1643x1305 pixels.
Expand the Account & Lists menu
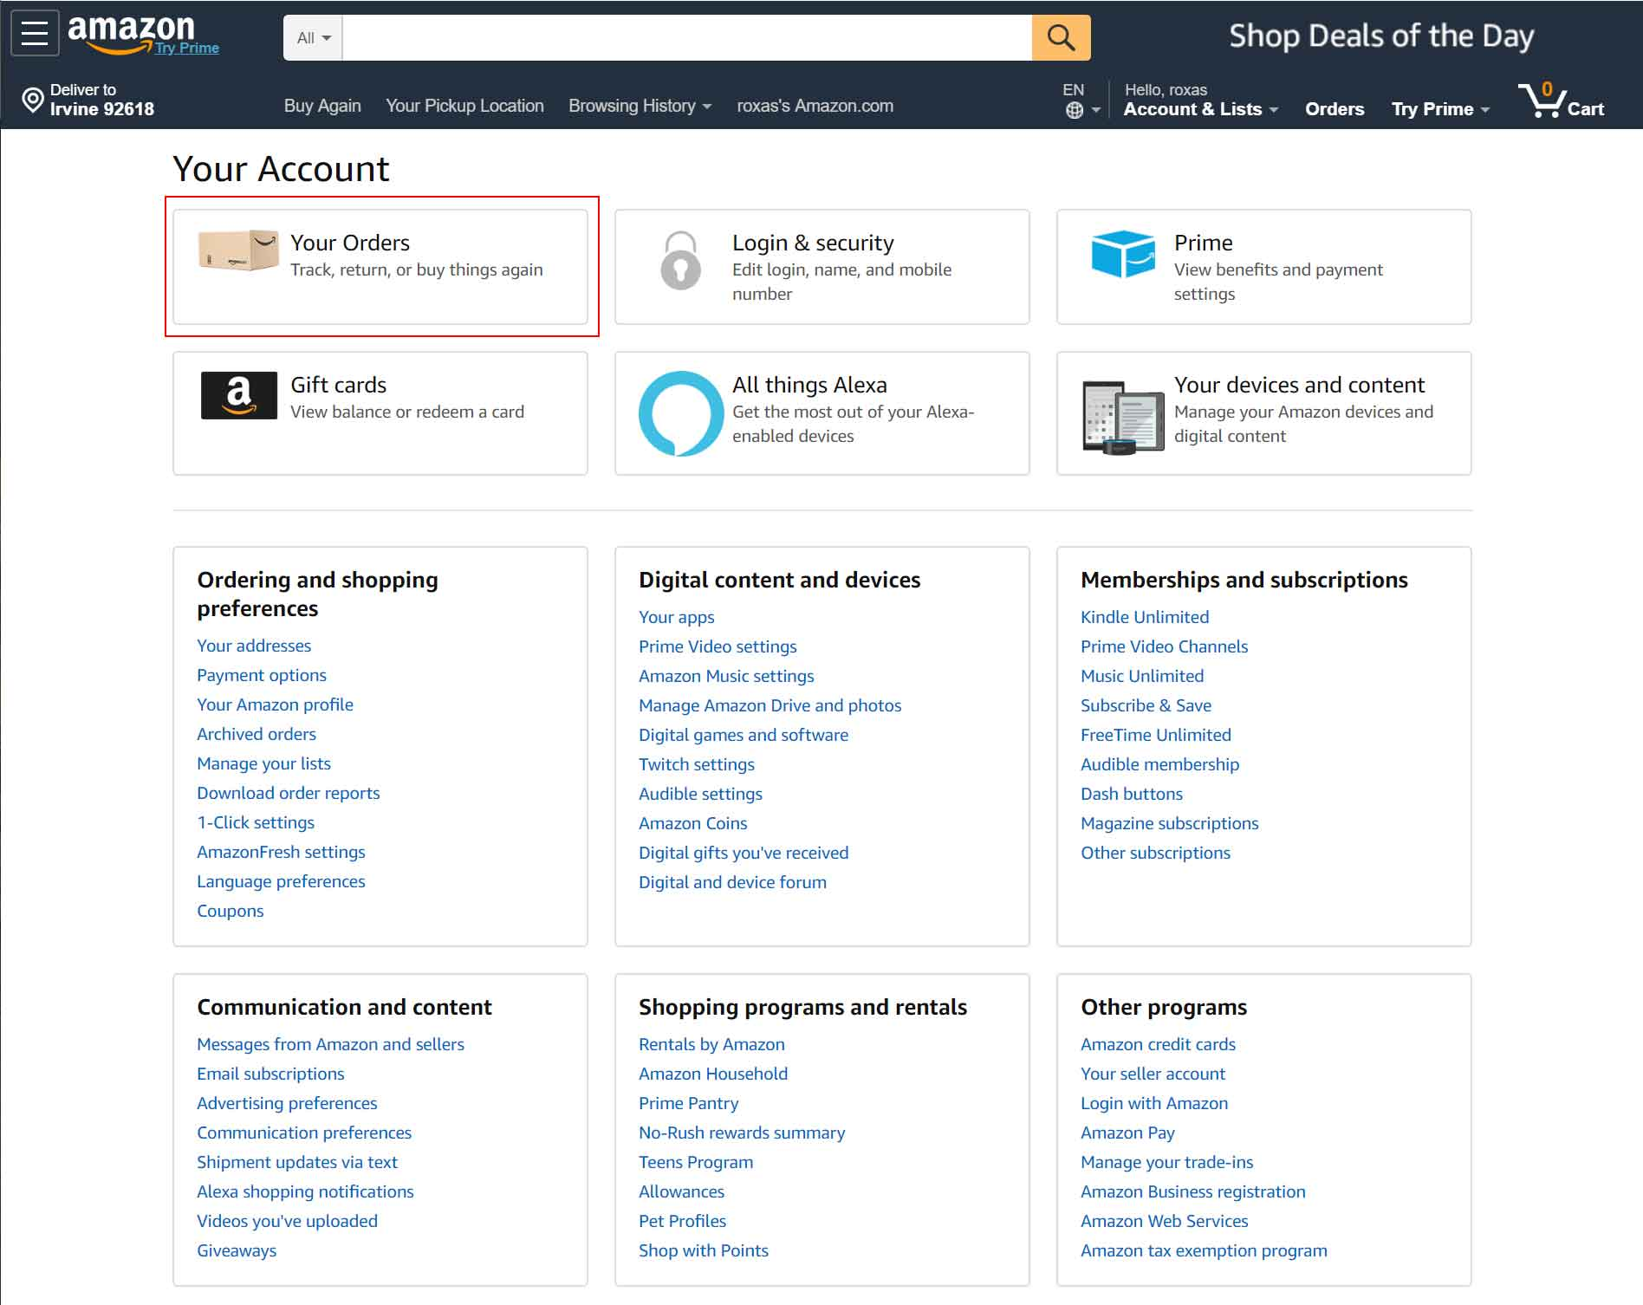click(x=1200, y=109)
